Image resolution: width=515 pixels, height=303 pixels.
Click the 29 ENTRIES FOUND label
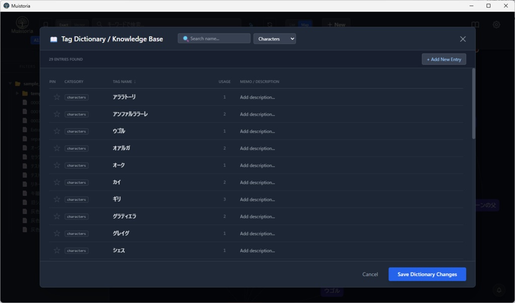point(66,59)
